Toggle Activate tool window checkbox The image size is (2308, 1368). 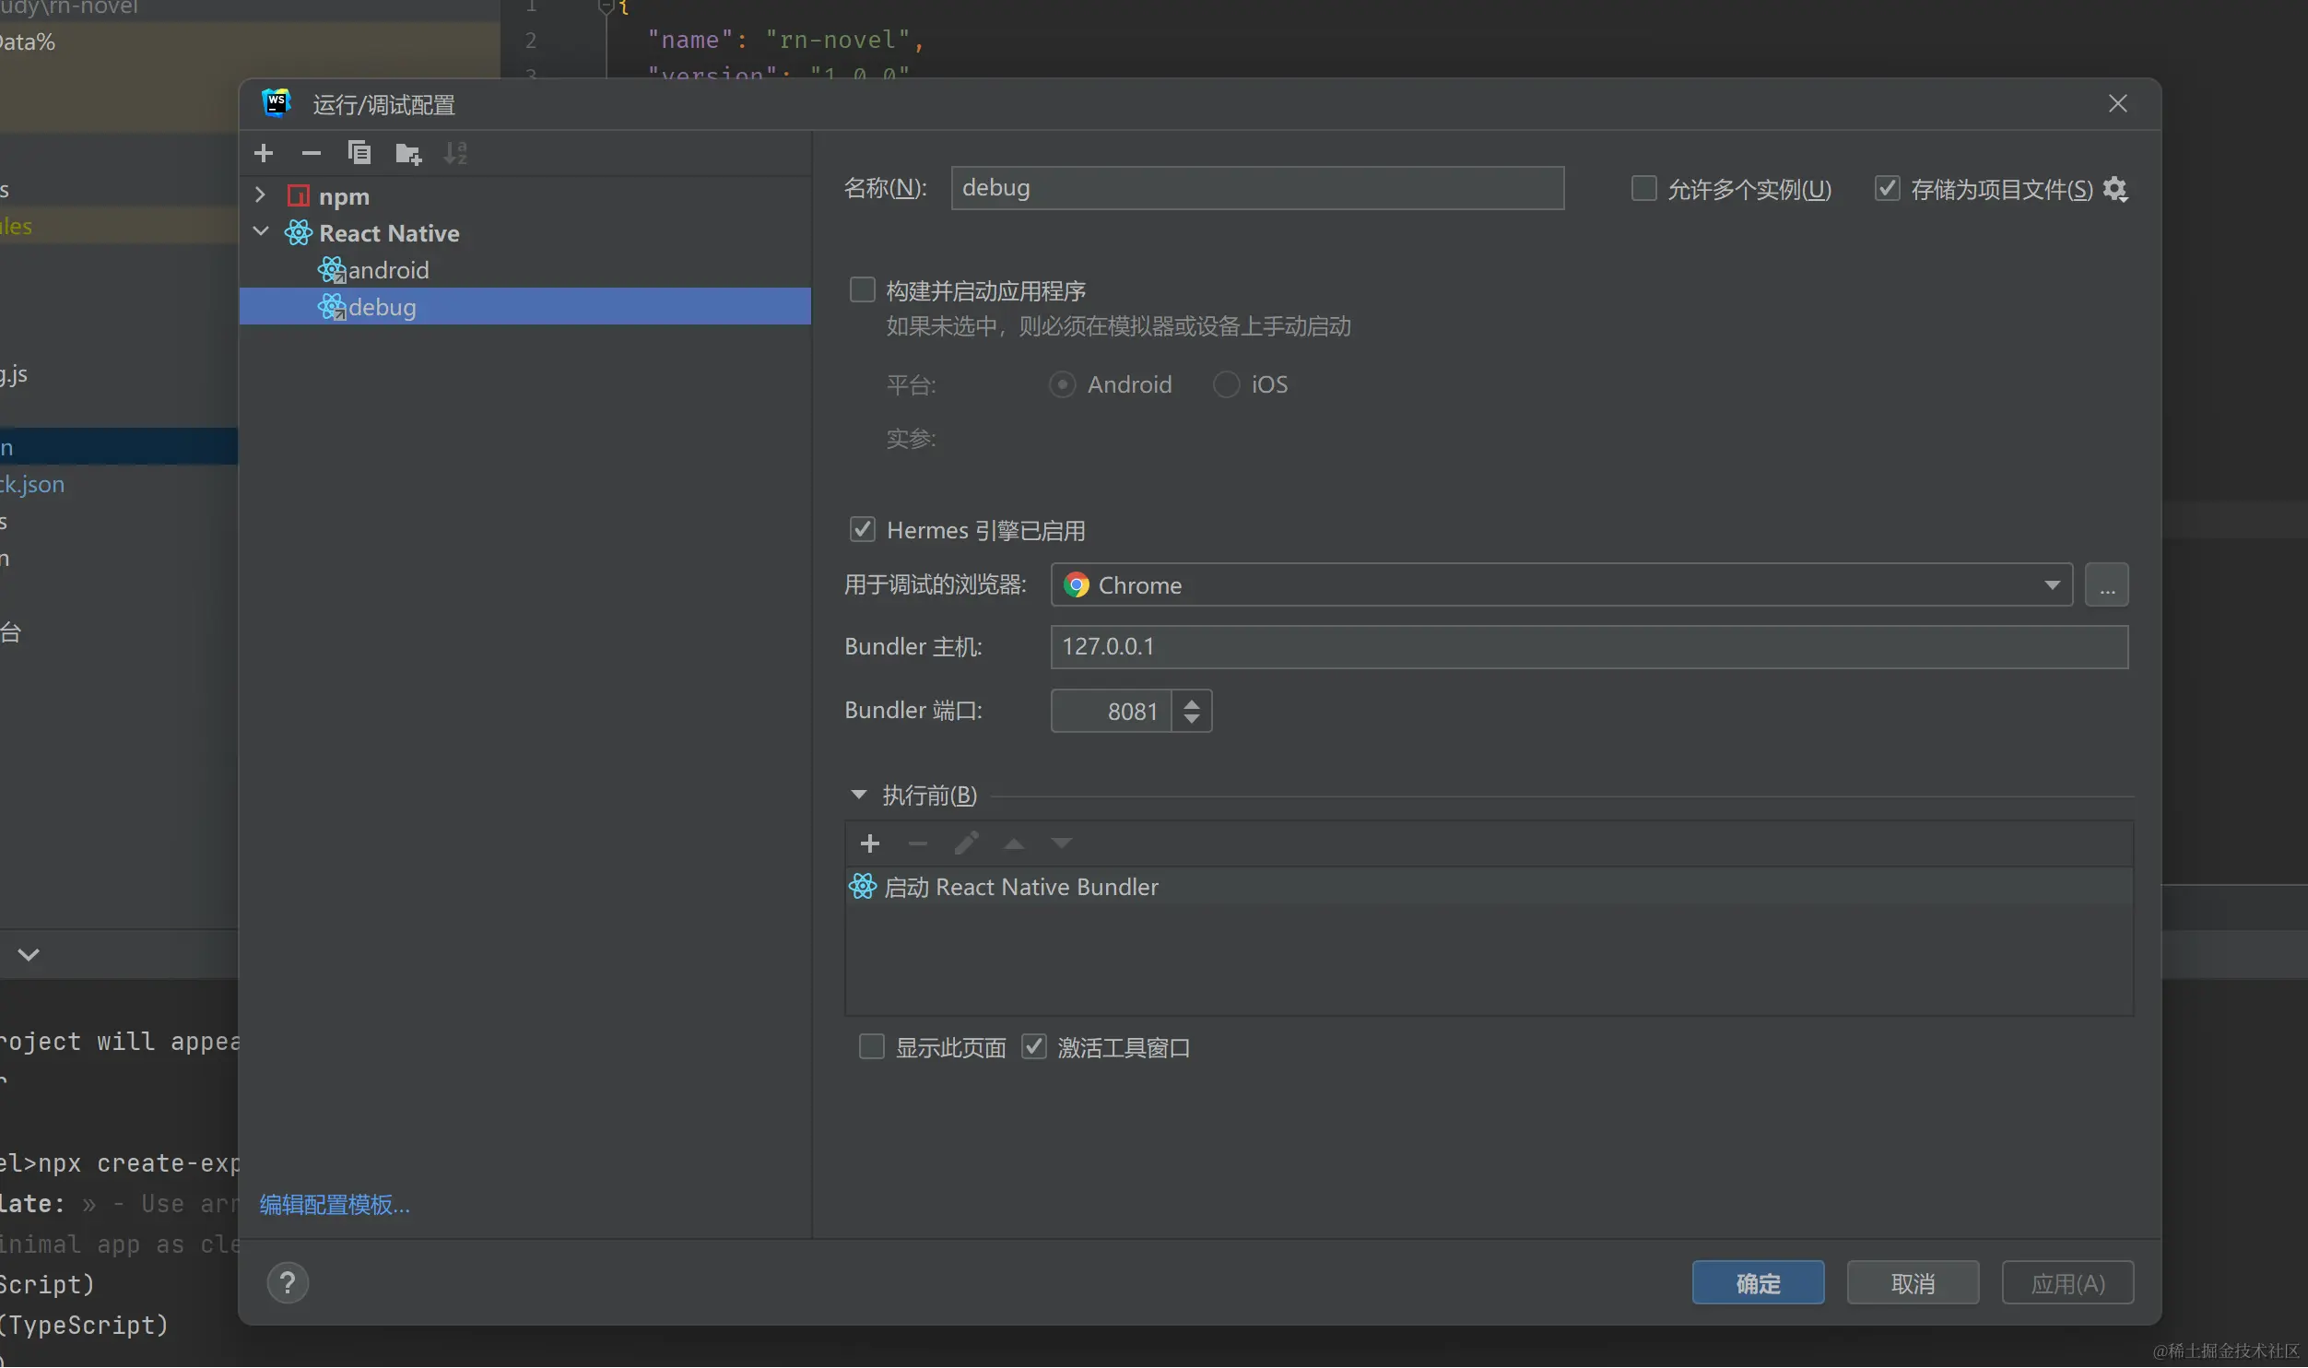point(1033,1046)
